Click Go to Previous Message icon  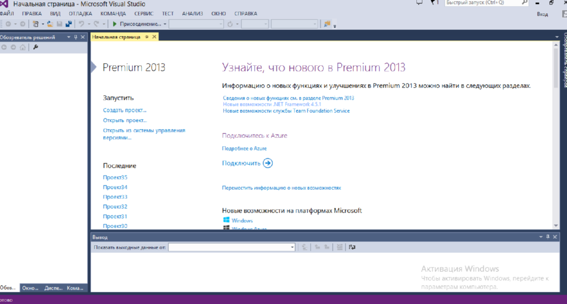tap(317, 248)
